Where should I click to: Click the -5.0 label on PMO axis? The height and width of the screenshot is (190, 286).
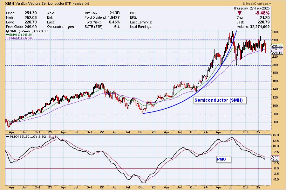click(x=276, y=180)
